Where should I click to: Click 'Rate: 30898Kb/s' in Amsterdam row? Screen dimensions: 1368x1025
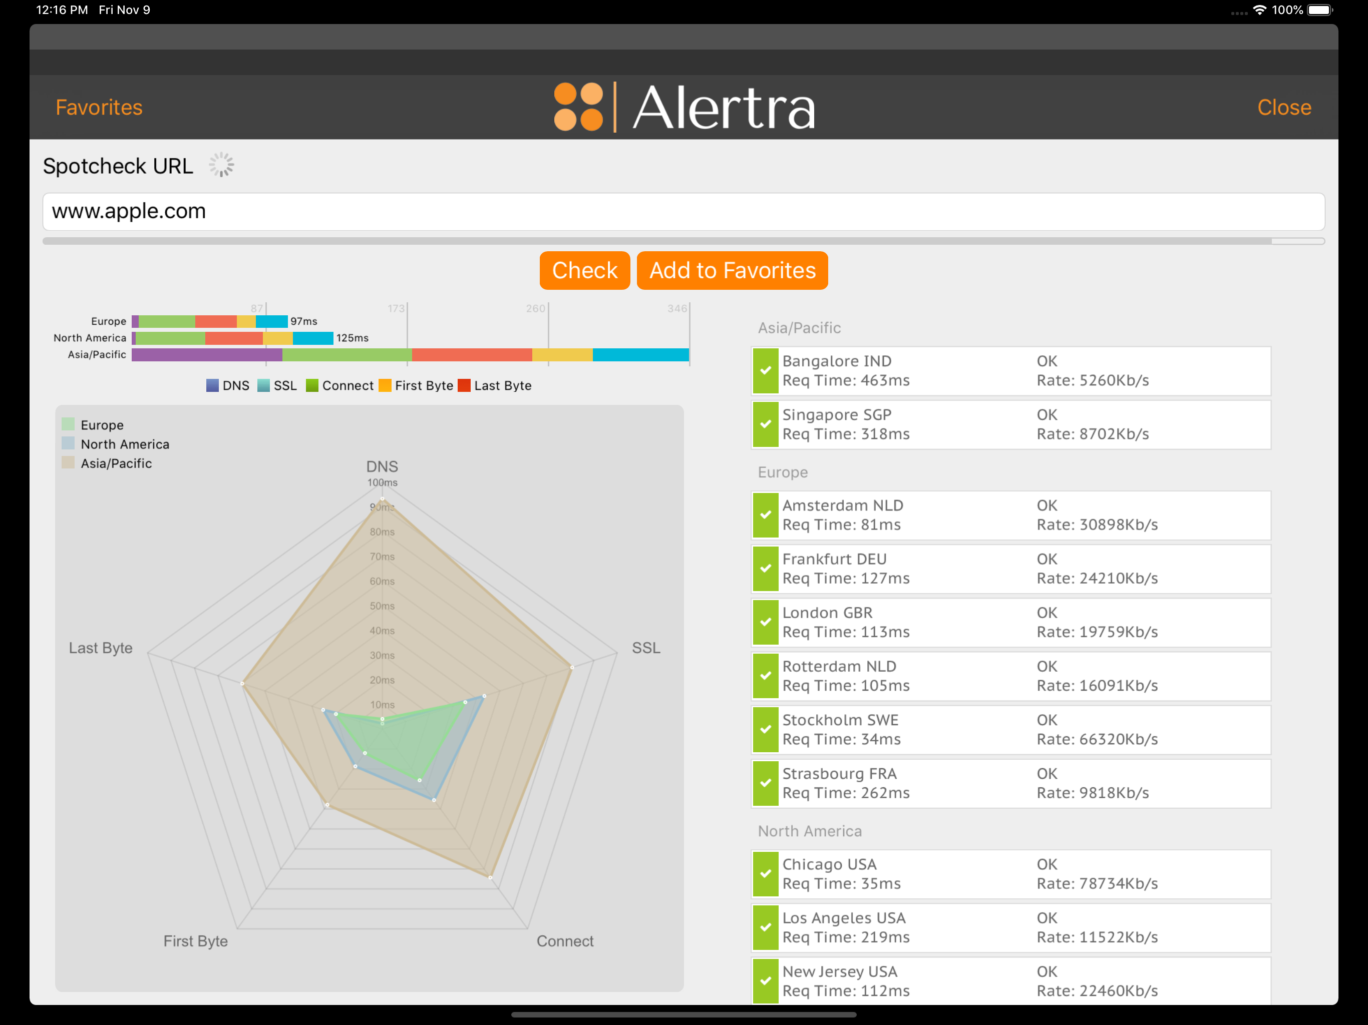[x=1097, y=525]
